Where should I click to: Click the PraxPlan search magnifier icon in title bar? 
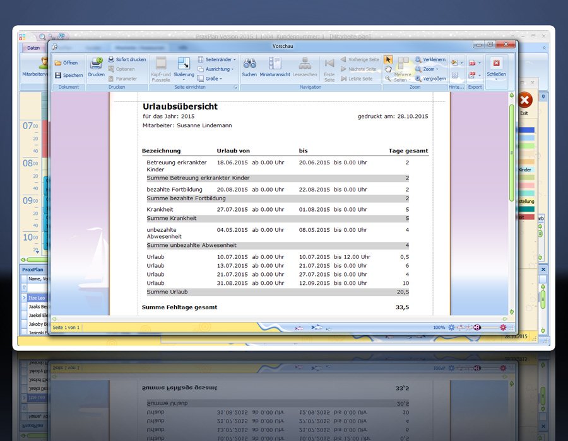pyautogui.click(x=42, y=37)
